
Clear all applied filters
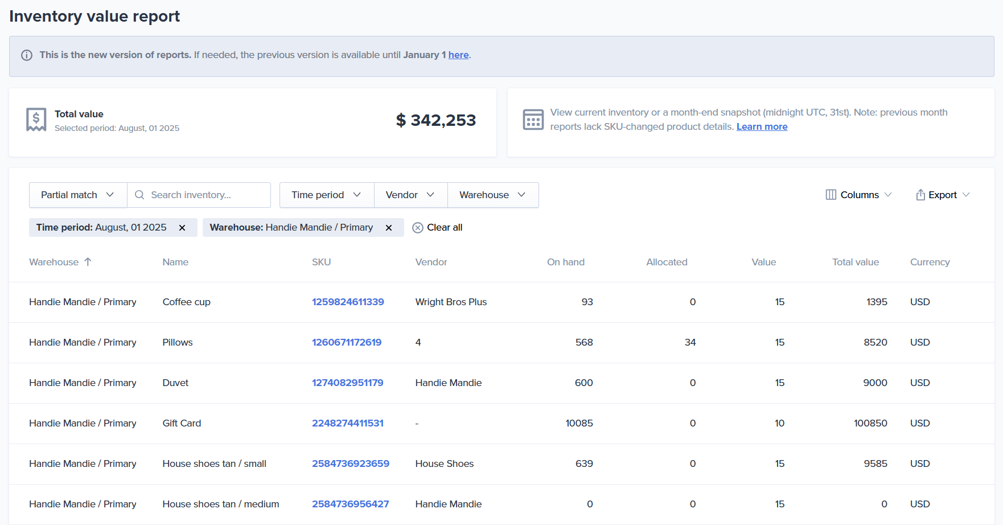(437, 228)
